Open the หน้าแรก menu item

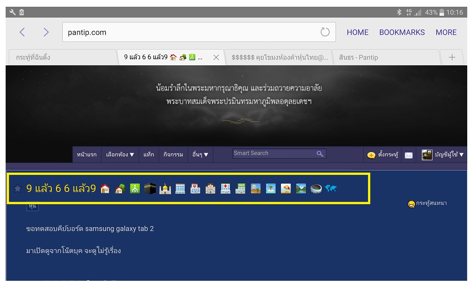tap(87, 155)
